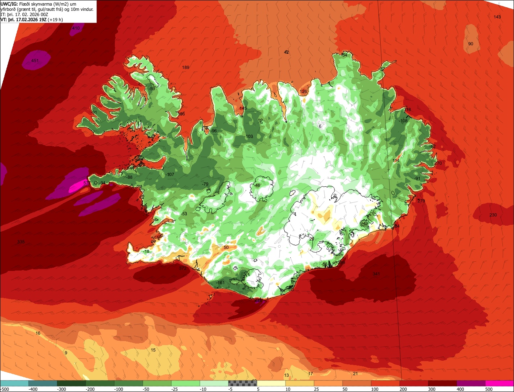Click the '189' flux value north of Iceland

[x=186, y=68]
